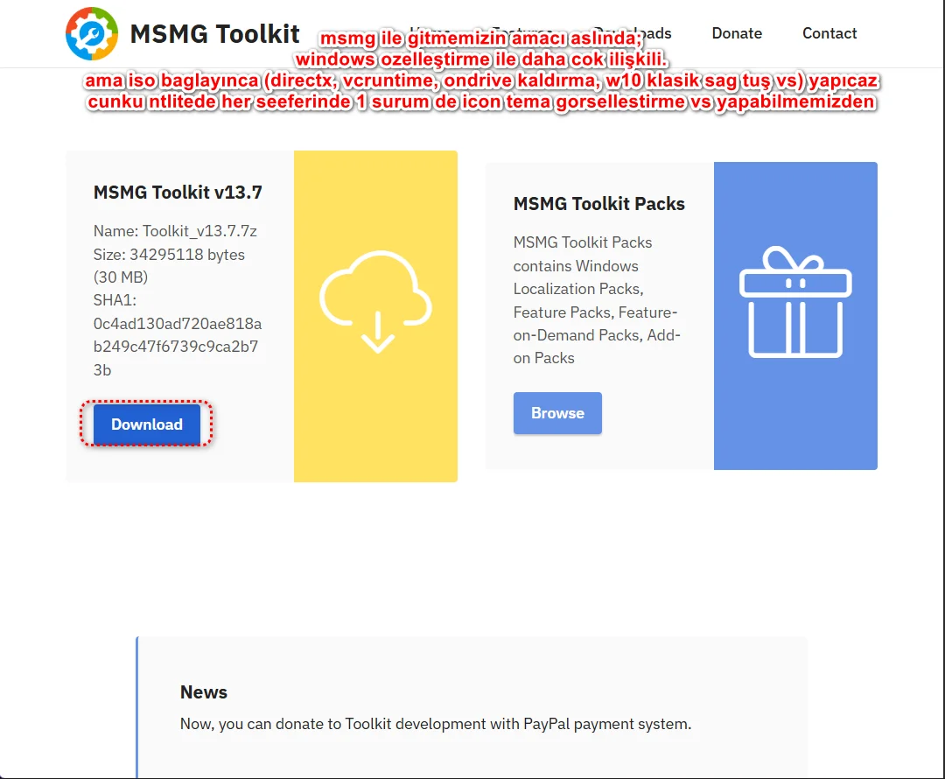Click the PayPal donation news text
The width and height of the screenshot is (945, 779).
(436, 724)
